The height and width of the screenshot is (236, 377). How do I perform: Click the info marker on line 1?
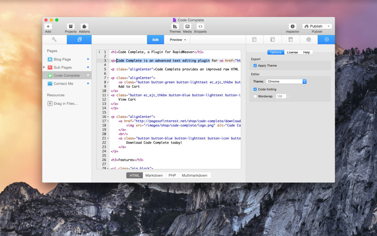(x=99, y=52)
